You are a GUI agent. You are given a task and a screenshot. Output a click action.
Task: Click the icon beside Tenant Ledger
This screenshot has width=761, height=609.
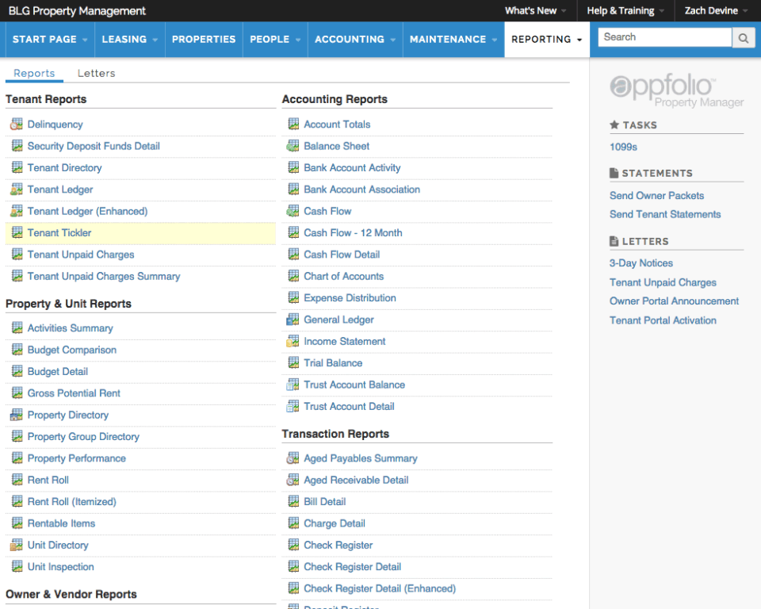click(x=17, y=190)
